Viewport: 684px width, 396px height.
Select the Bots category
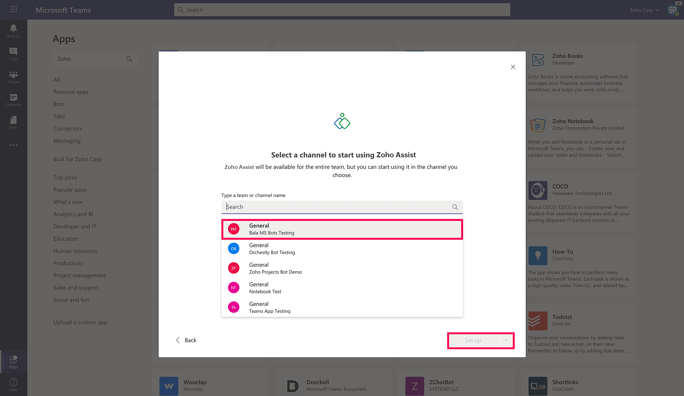(59, 104)
